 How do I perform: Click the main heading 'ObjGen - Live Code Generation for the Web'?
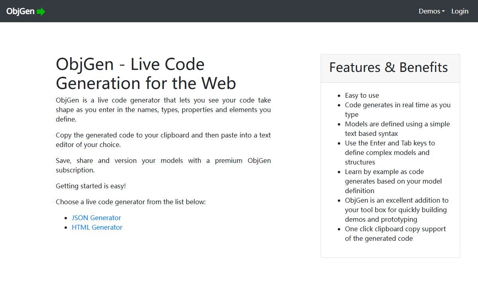pos(146,74)
